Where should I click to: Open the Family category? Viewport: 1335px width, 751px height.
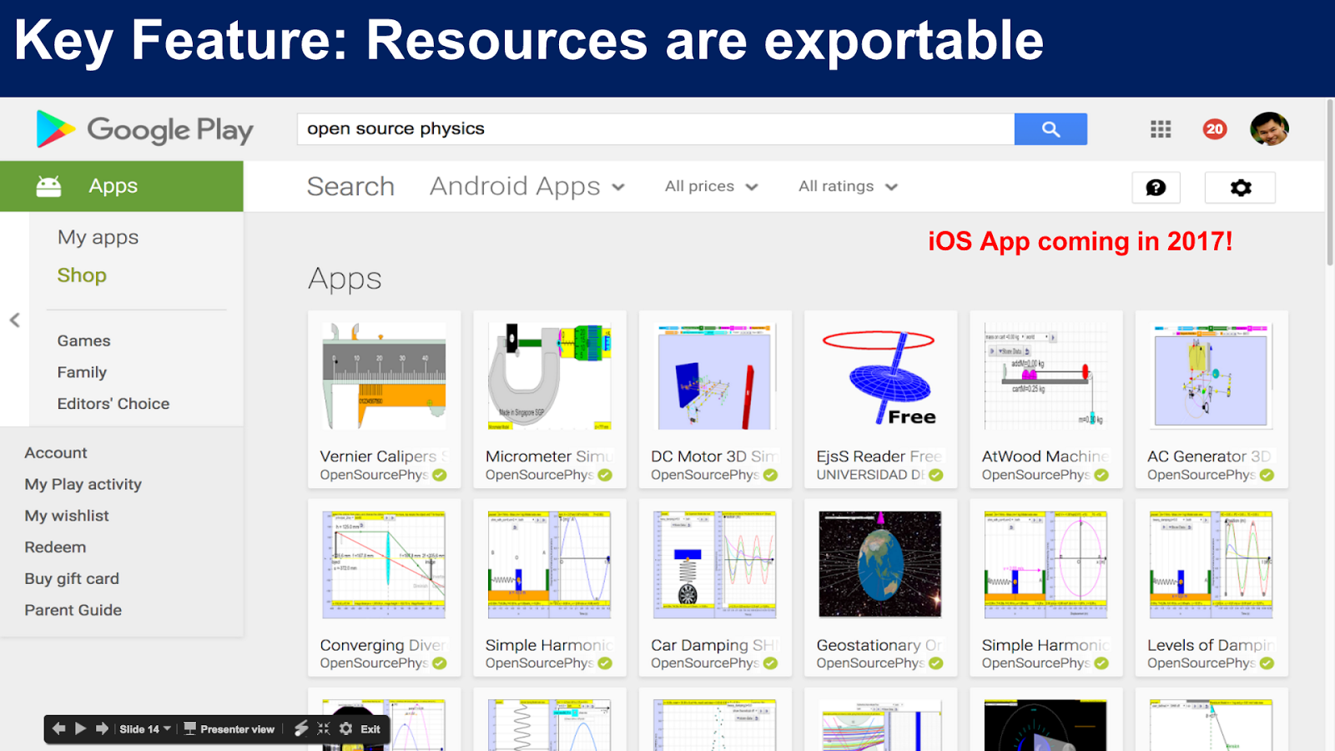click(82, 372)
